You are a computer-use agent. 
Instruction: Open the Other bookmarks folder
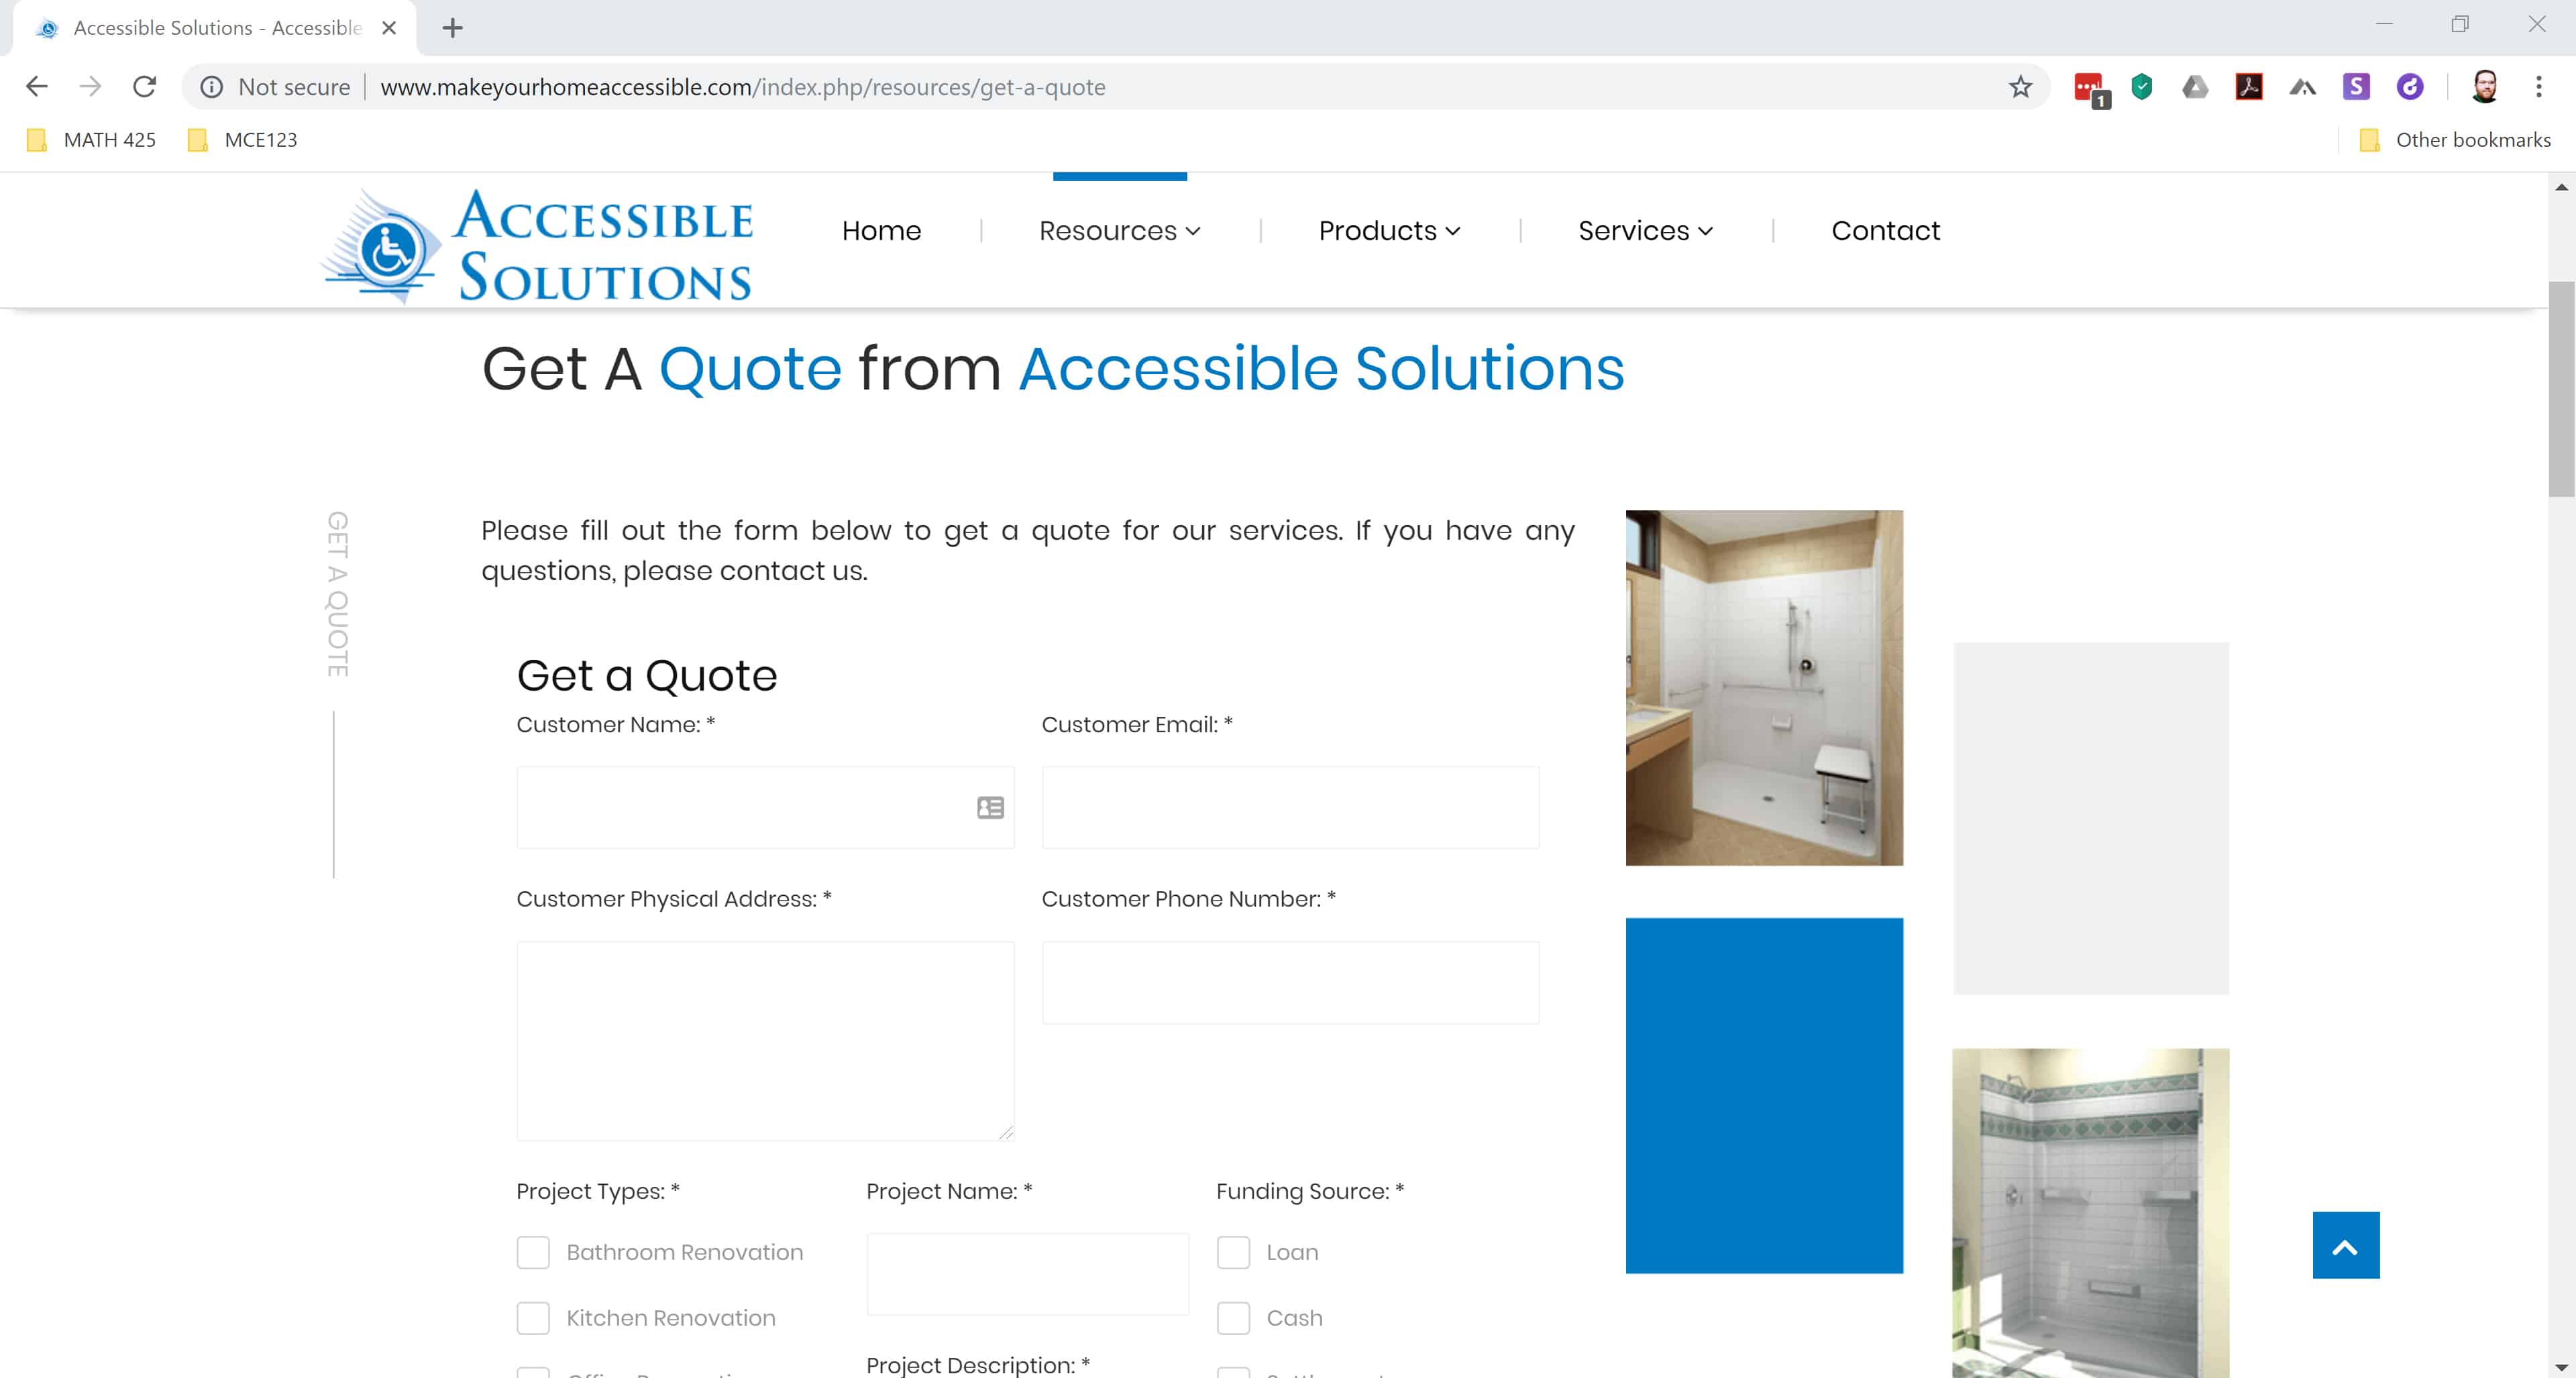[x=2455, y=140]
